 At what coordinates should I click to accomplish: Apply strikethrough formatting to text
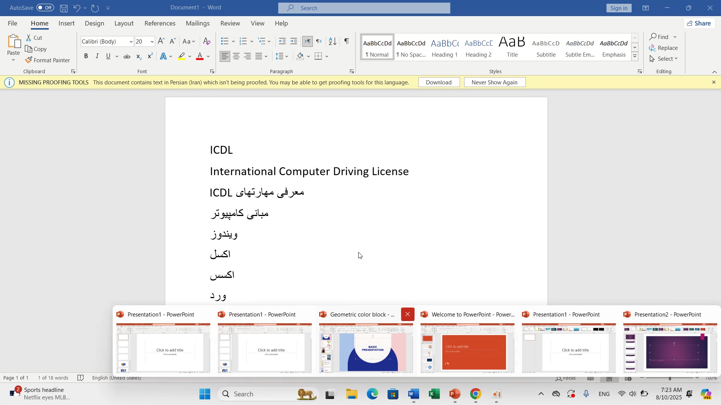pyautogui.click(x=127, y=57)
